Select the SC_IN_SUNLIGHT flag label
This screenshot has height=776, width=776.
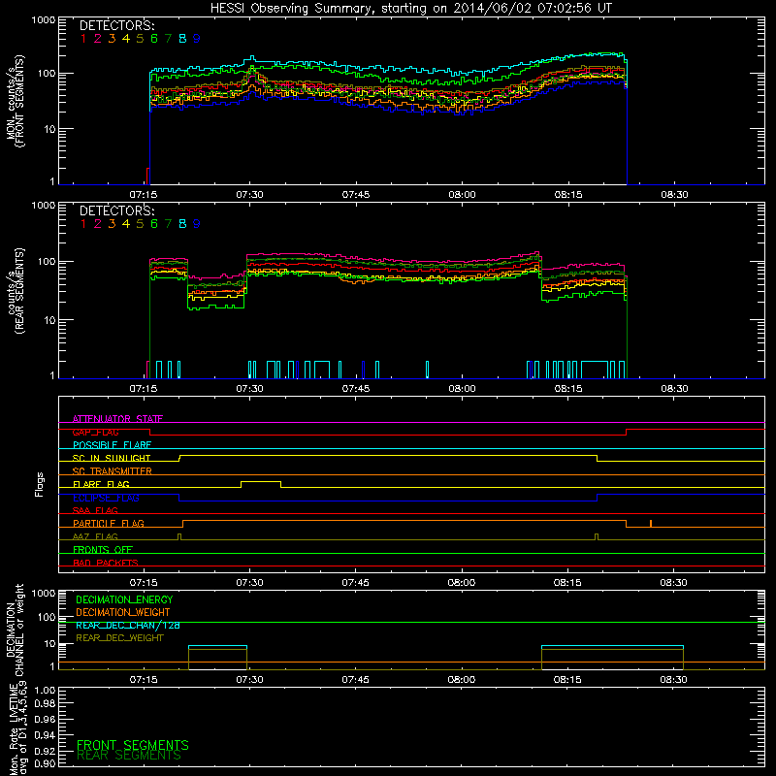coord(112,458)
